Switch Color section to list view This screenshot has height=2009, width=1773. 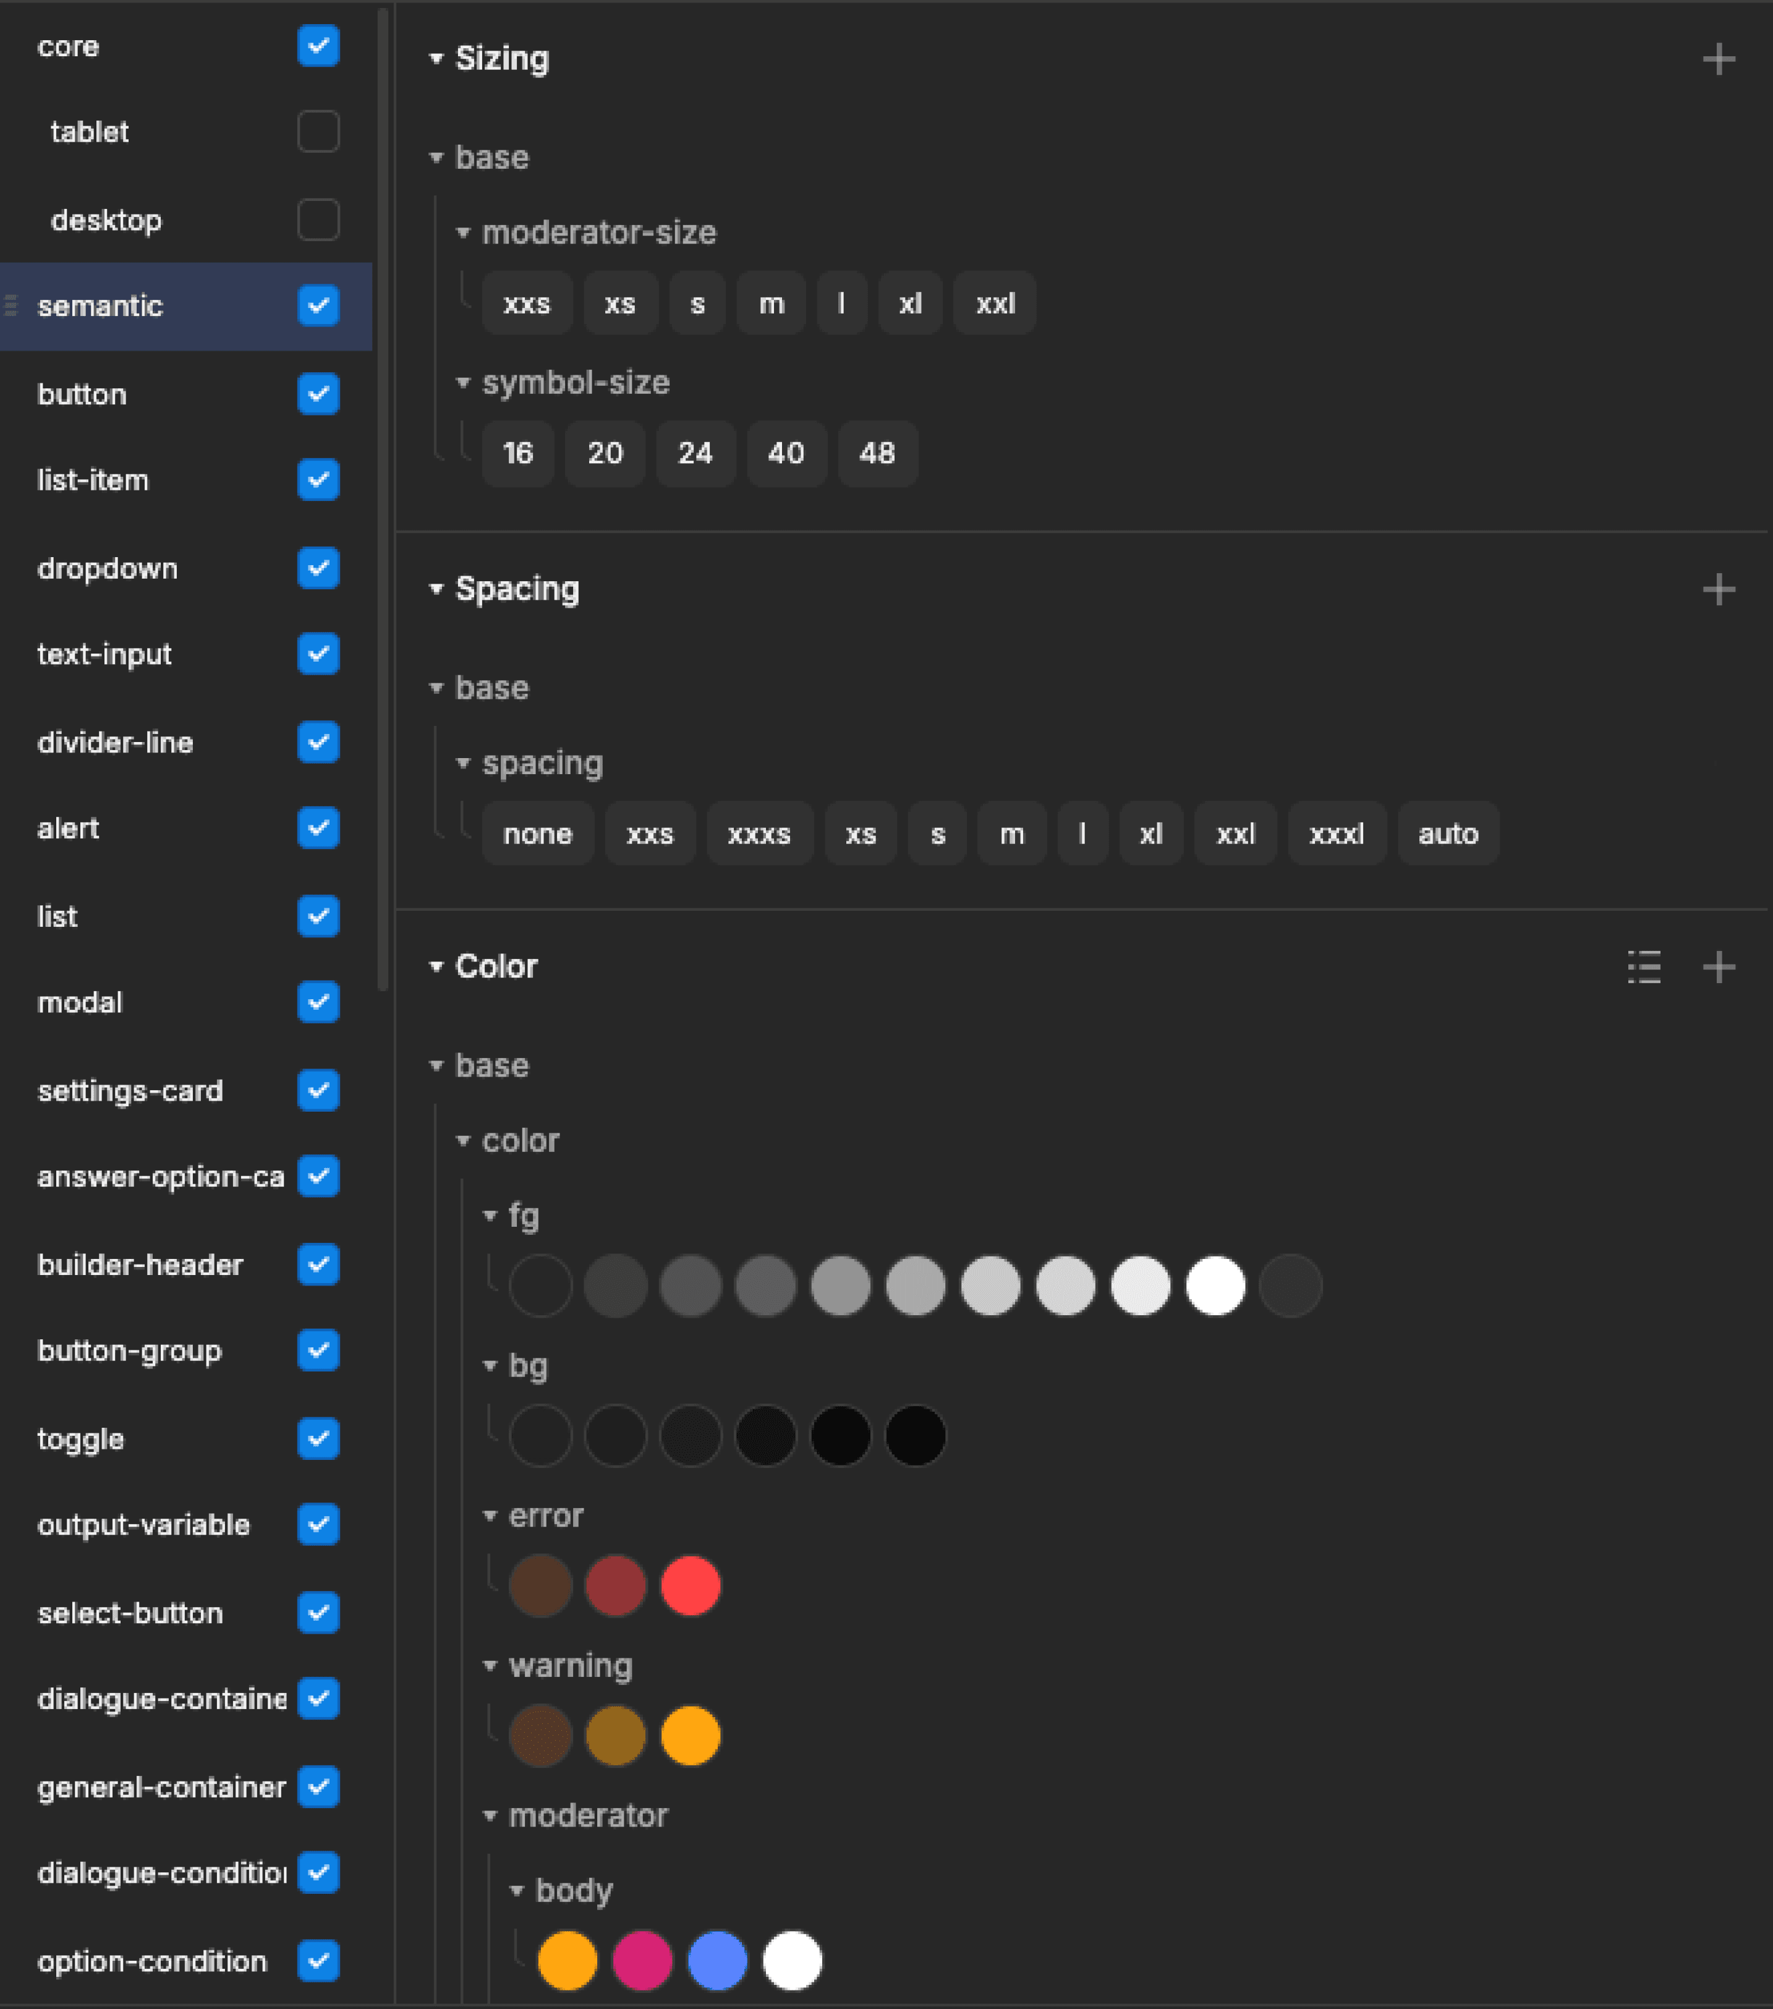[x=1643, y=967]
